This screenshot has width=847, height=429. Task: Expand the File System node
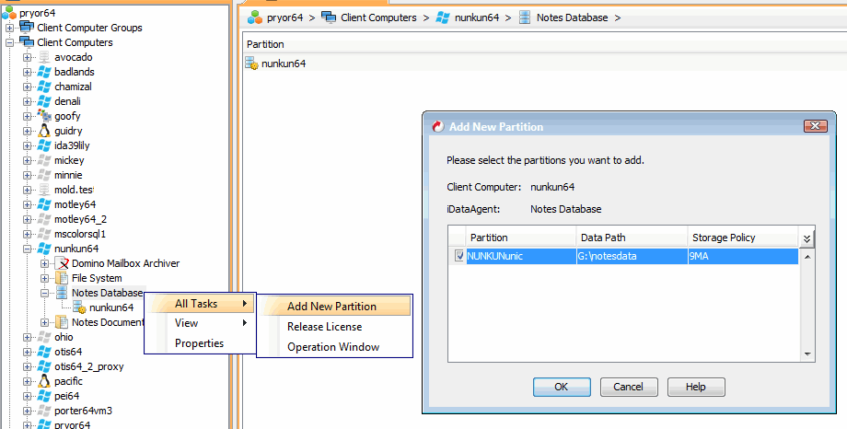pos(45,278)
